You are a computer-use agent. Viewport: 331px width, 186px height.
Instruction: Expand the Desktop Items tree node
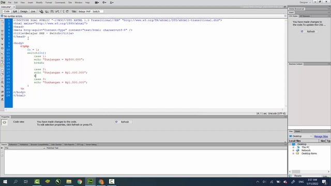pyautogui.click(x=293, y=153)
